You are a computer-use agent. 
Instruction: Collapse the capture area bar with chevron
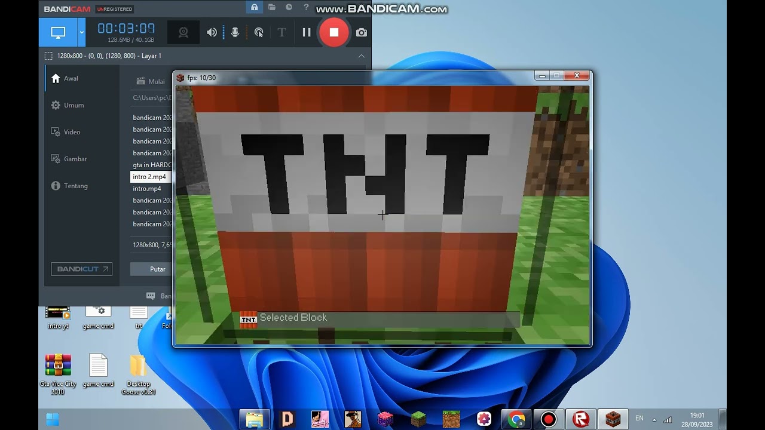pos(362,56)
